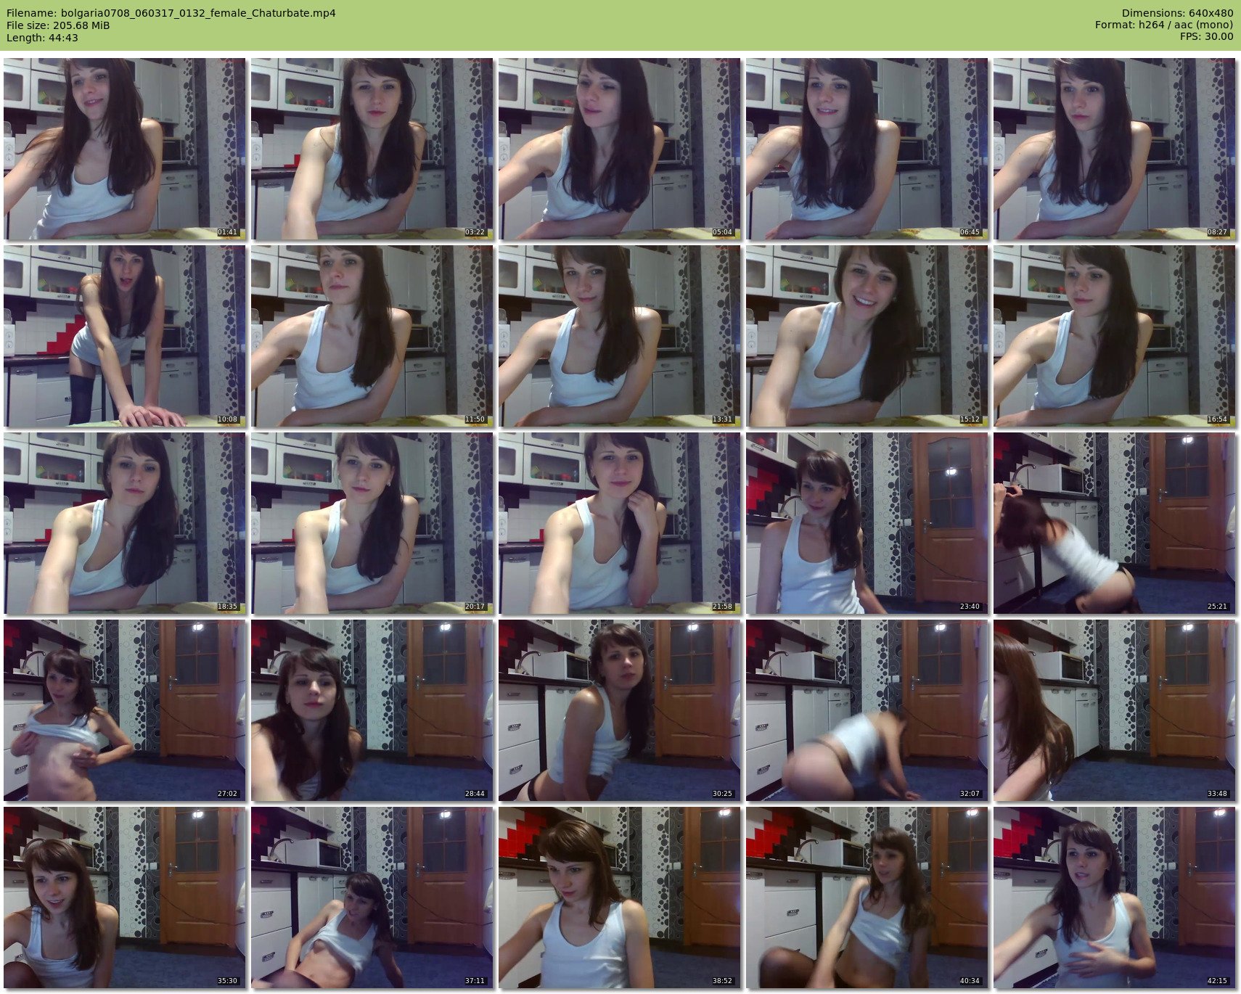Click the Dimensions 640x480 label

point(1177,13)
